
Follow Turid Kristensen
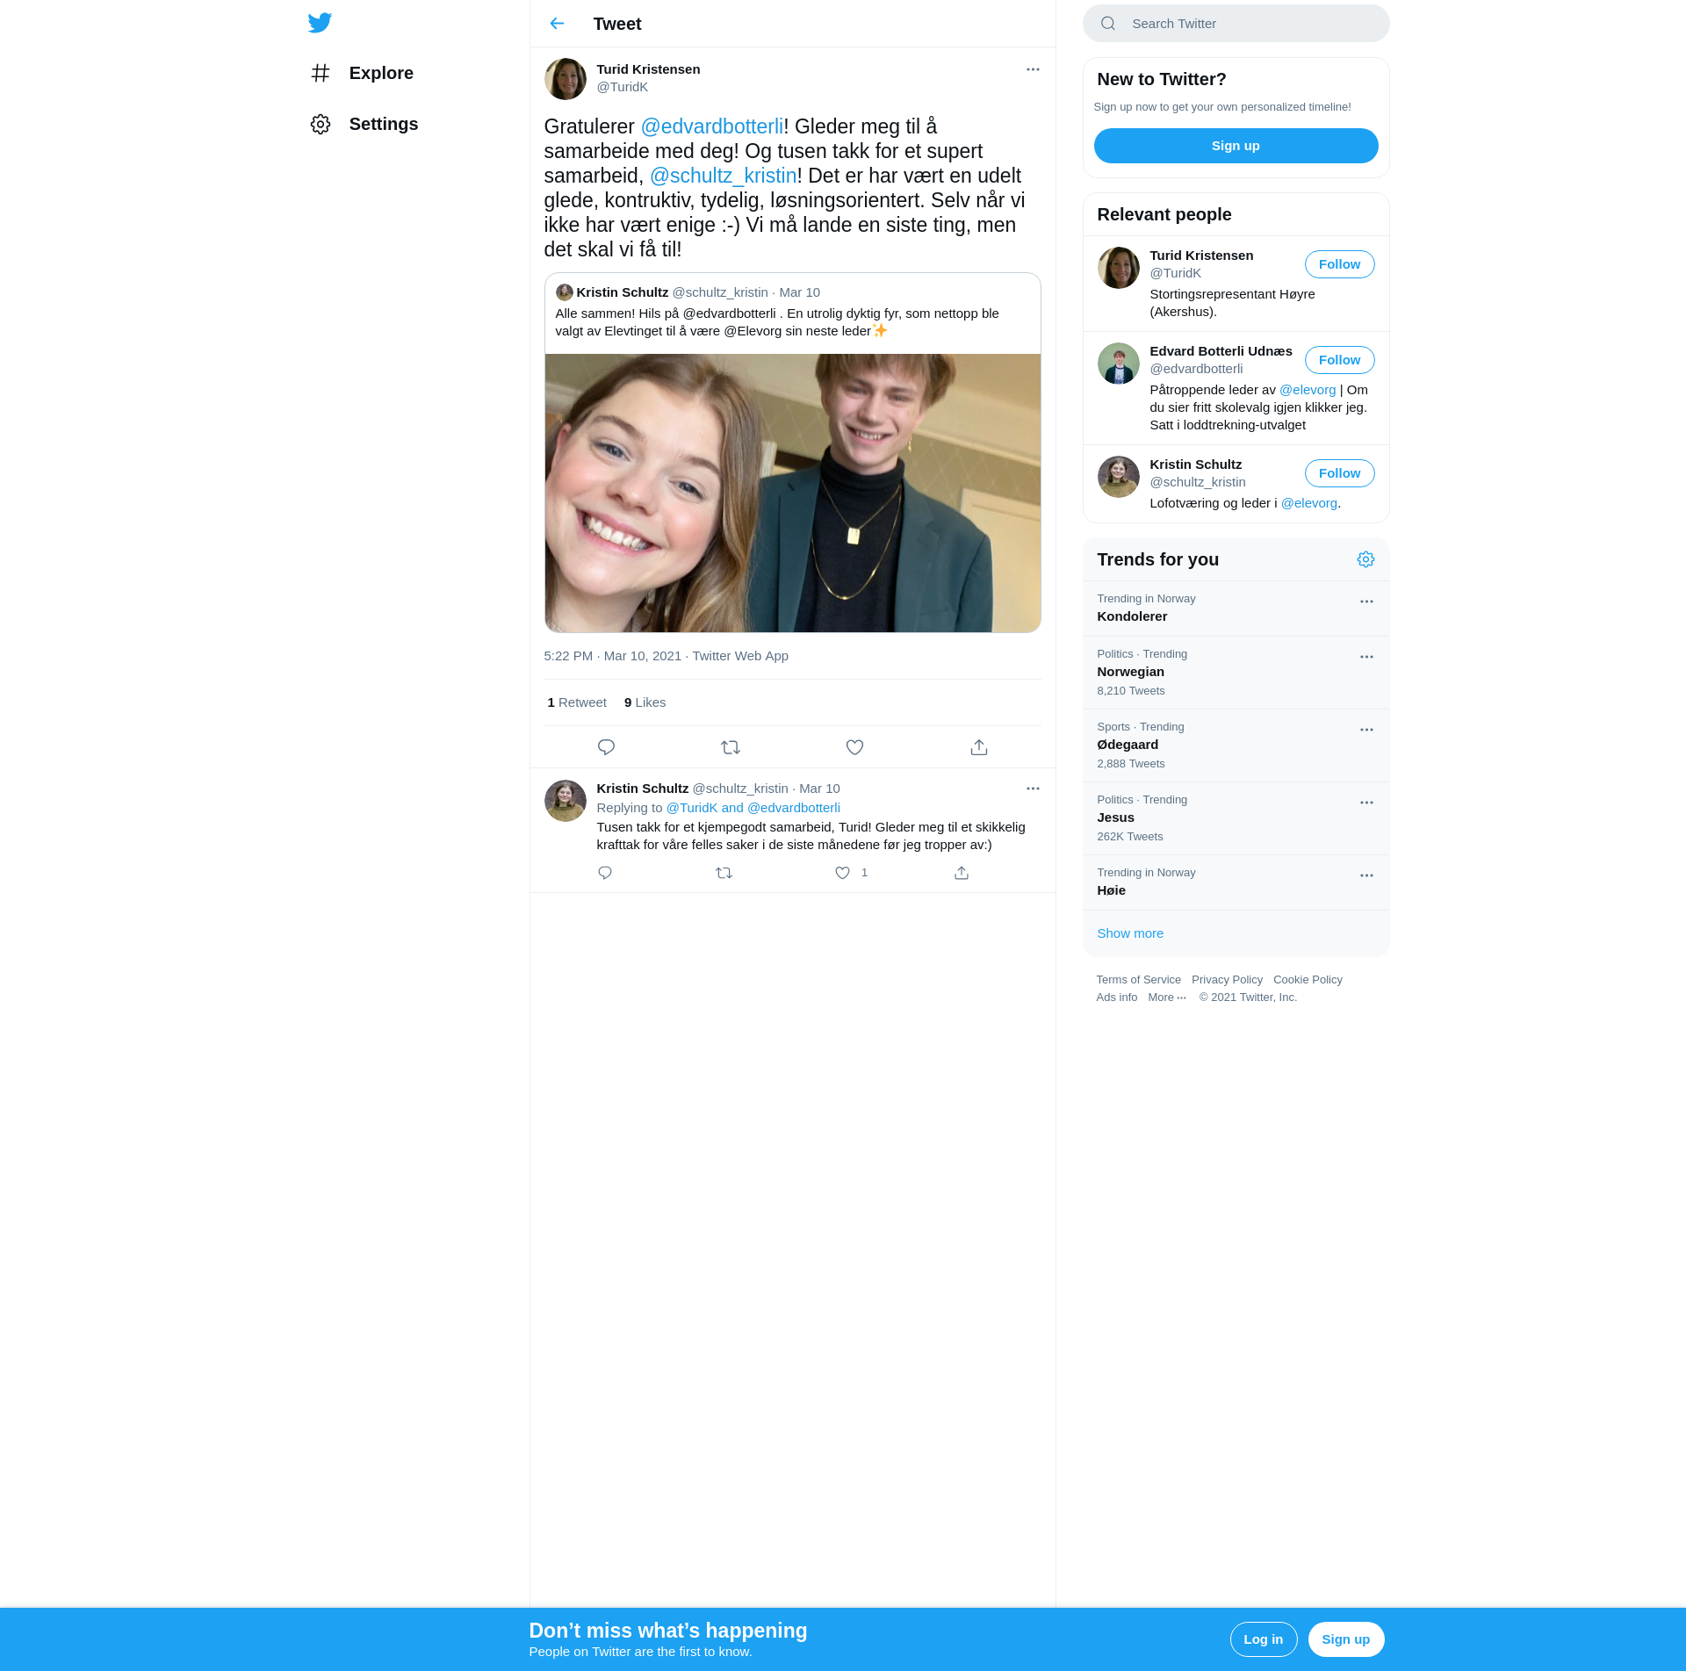point(1339,264)
